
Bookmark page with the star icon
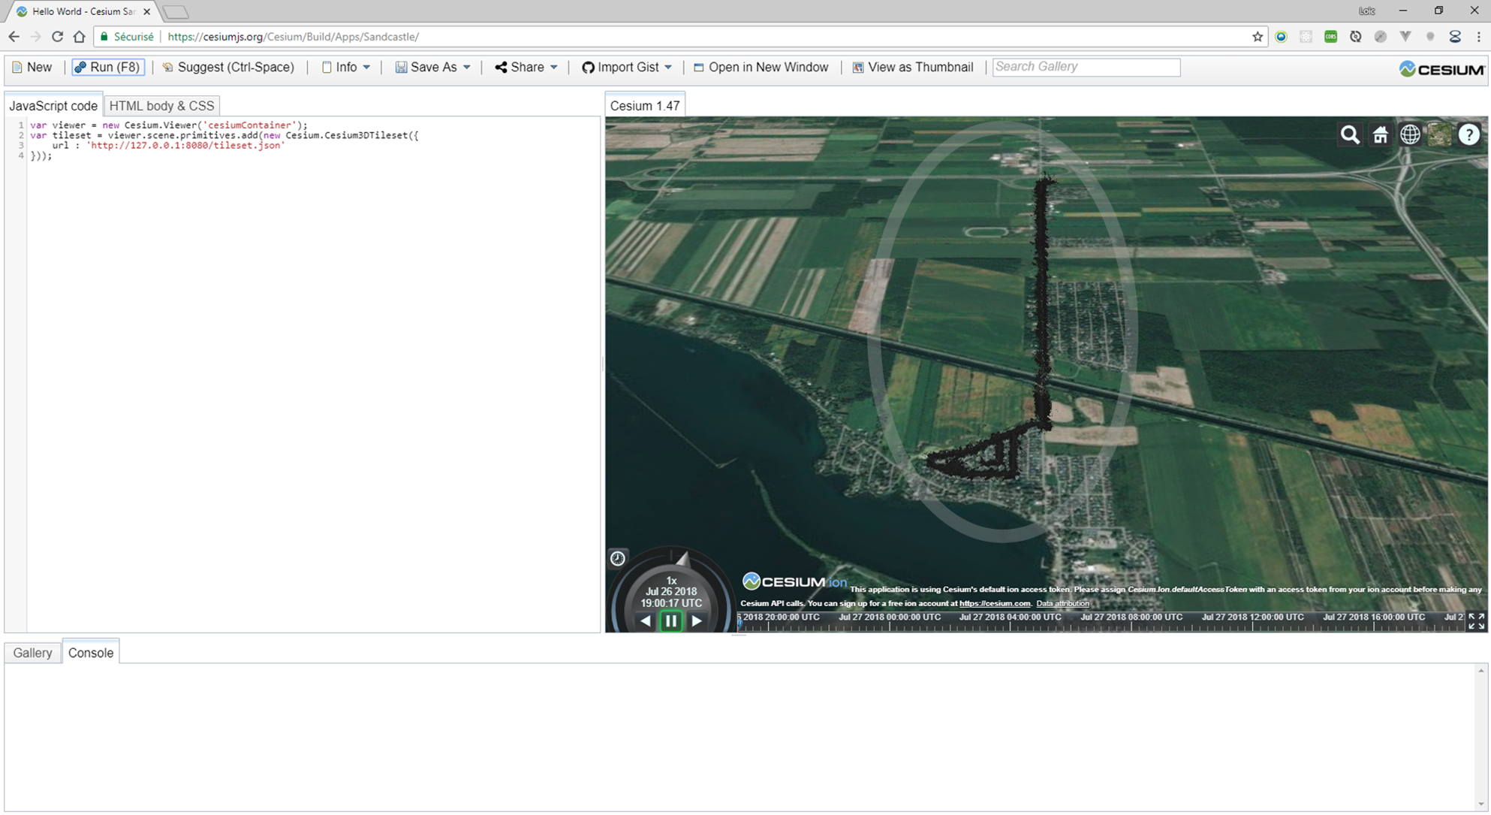click(x=1258, y=37)
